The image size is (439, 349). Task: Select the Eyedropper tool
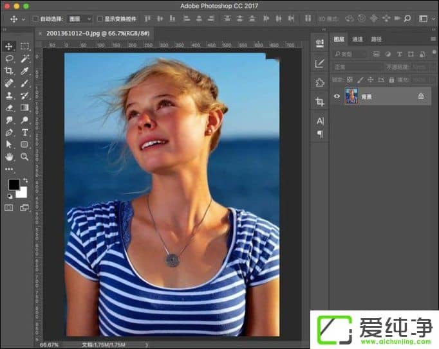24,71
